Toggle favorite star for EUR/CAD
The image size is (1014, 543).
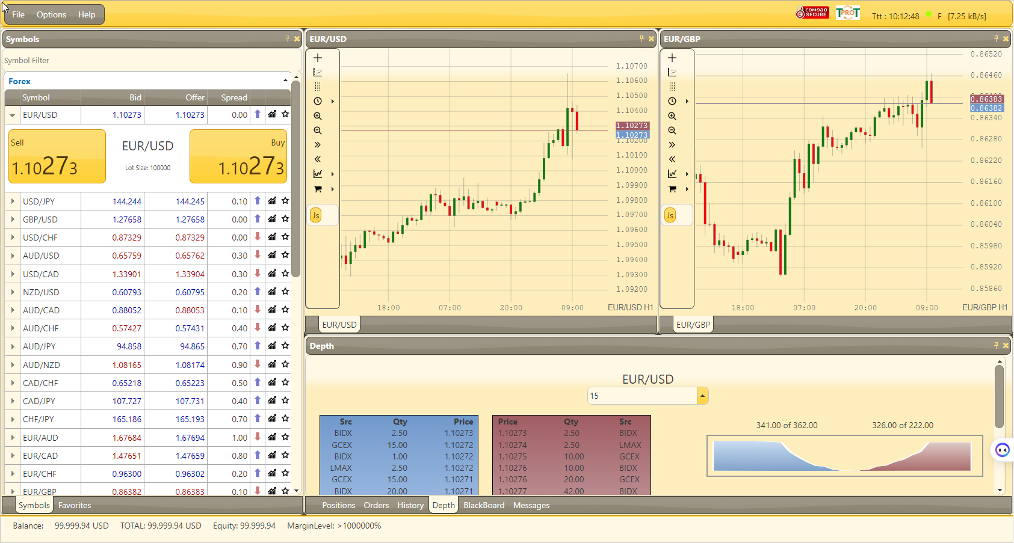(x=285, y=455)
